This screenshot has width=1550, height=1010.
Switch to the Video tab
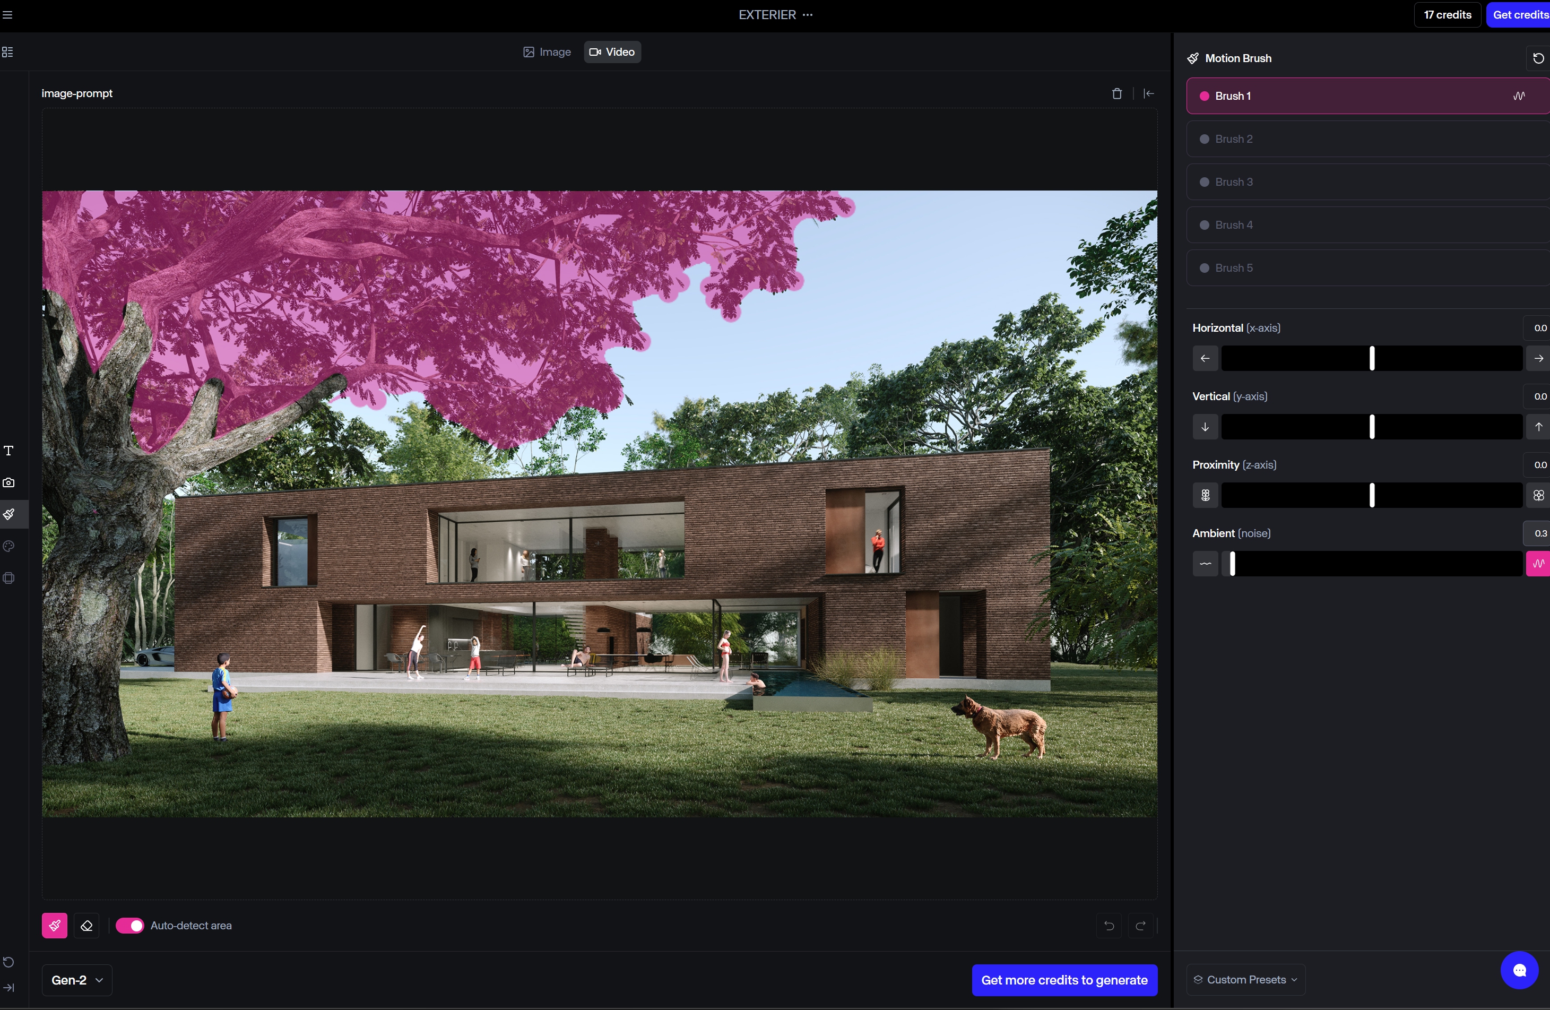coord(612,52)
